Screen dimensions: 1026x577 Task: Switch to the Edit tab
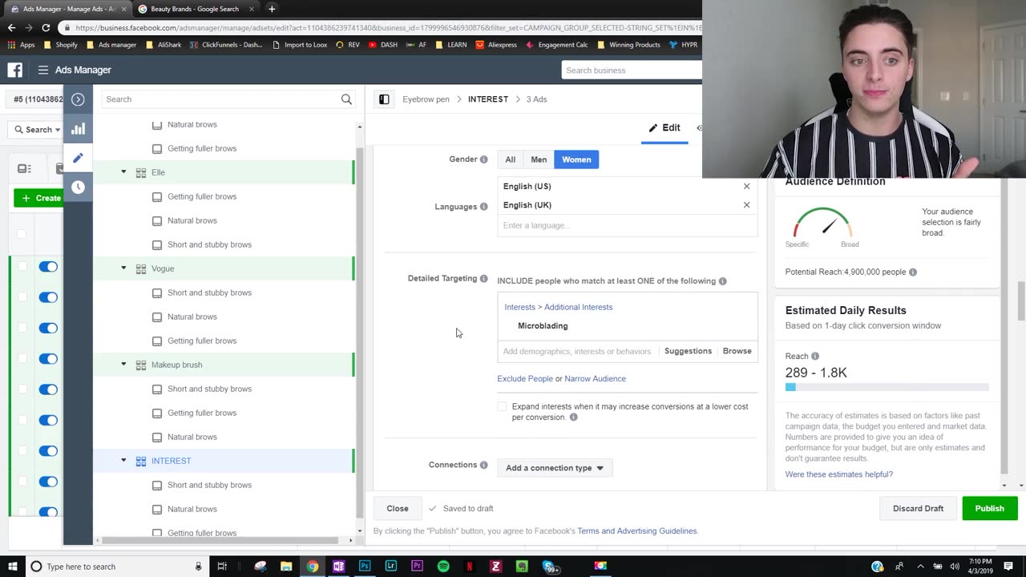(664, 128)
